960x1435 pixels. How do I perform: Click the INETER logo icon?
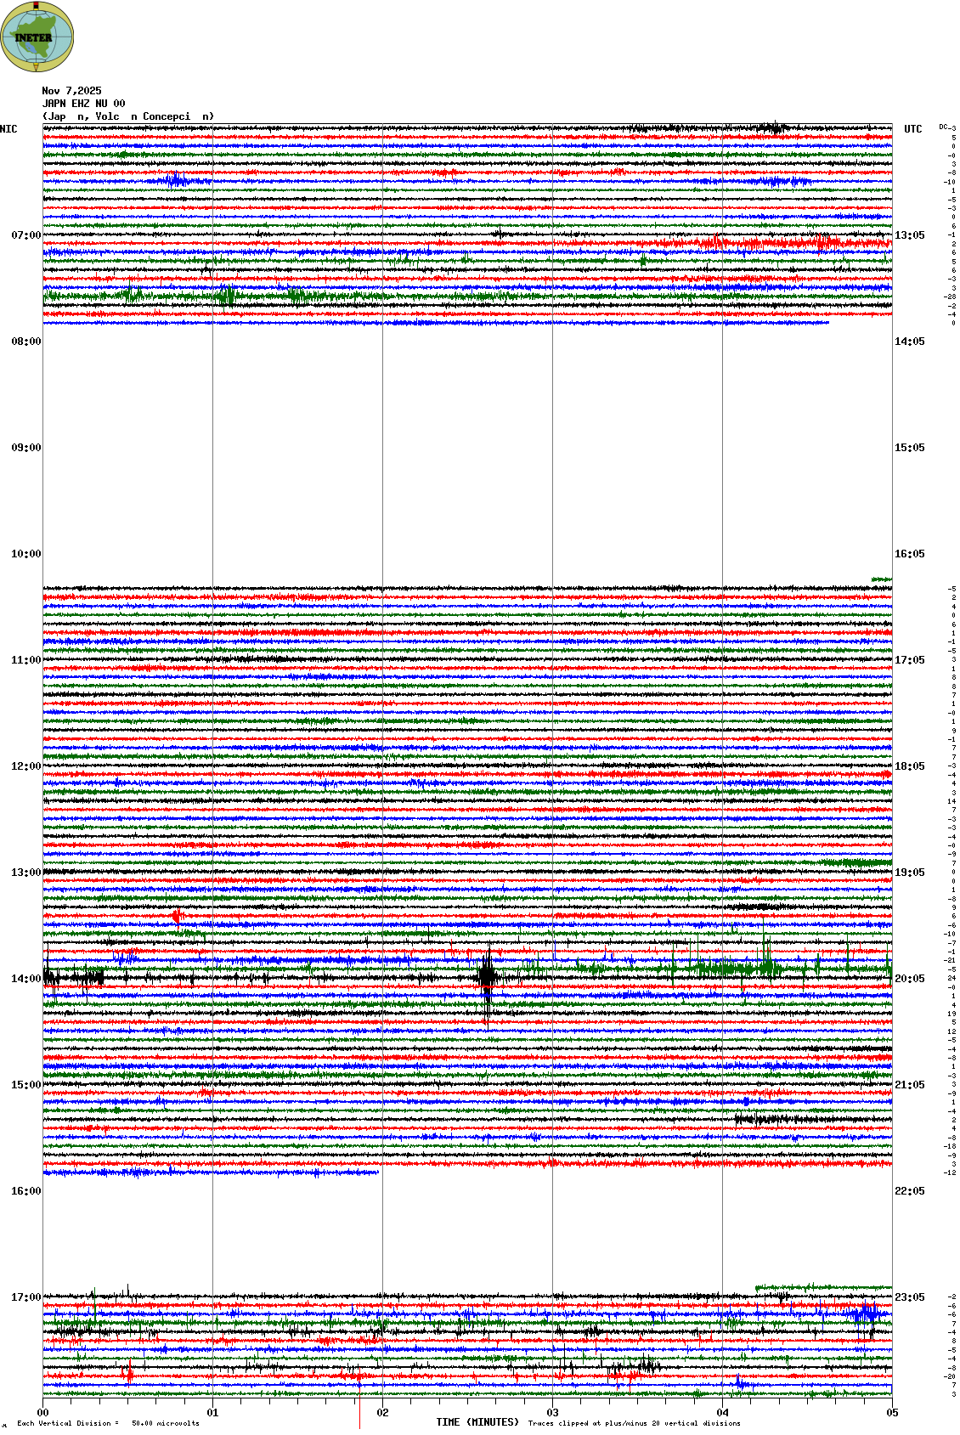[37, 37]
